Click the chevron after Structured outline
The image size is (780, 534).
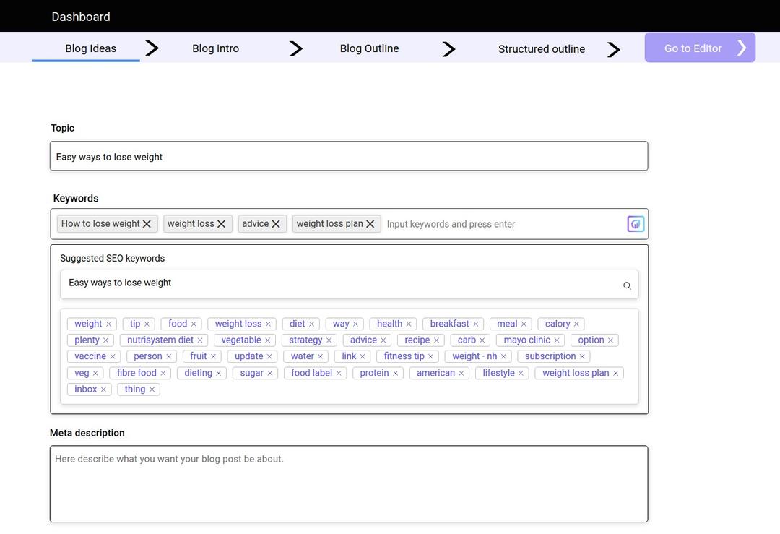[x=613, y=49]
